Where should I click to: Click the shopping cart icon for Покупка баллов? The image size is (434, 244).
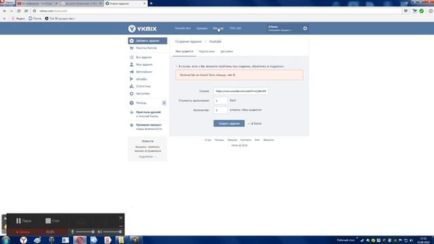click(132, 48)
